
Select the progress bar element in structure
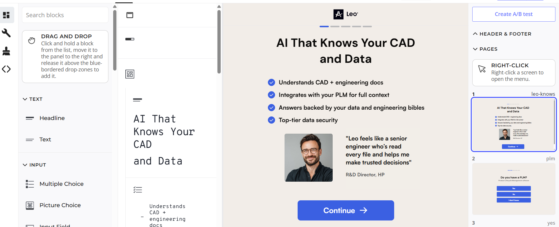pos(130,39)
